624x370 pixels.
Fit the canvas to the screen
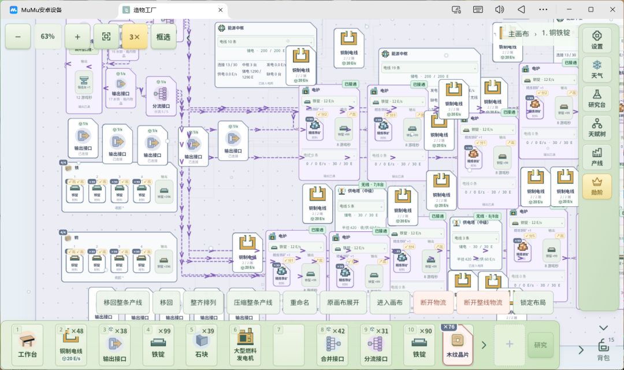106,36
